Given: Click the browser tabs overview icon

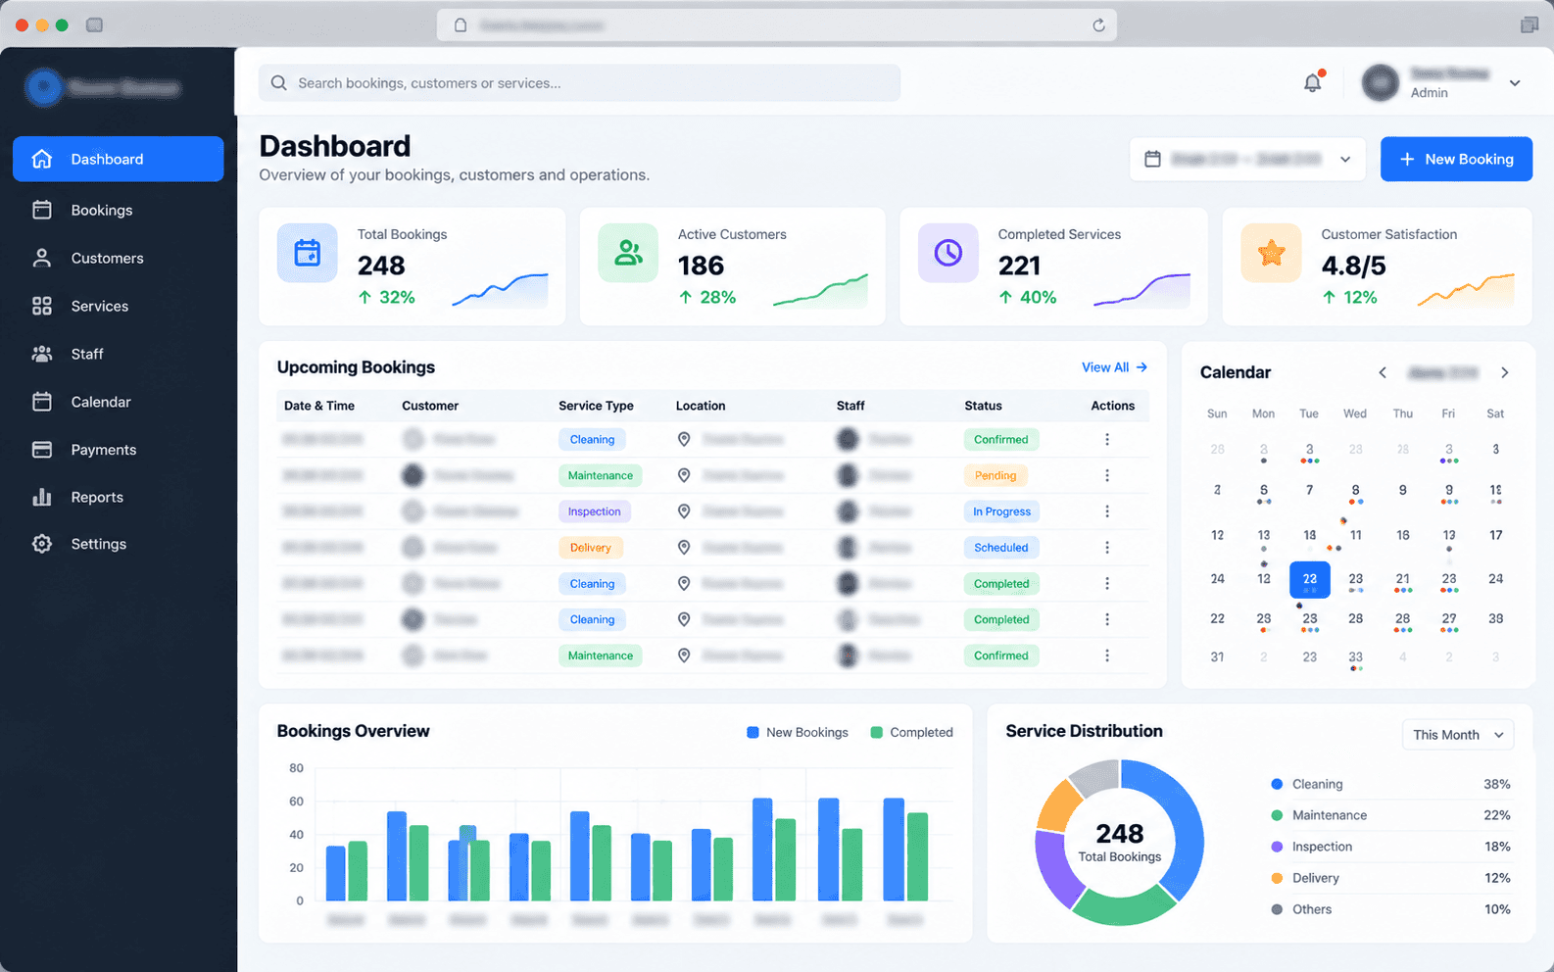Looking at the screenshot, I should click(x=1530, y=24).
